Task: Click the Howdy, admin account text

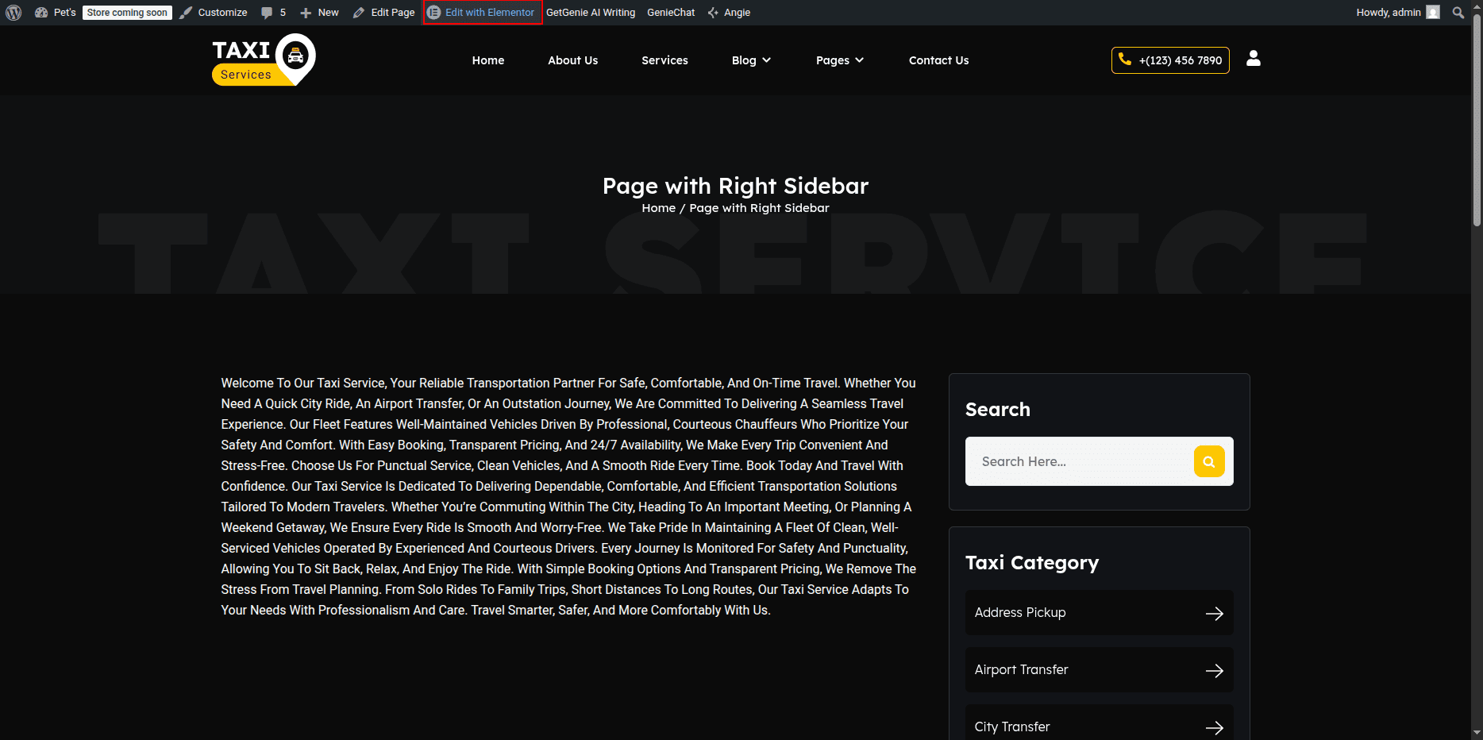Action: [1389, 13]
